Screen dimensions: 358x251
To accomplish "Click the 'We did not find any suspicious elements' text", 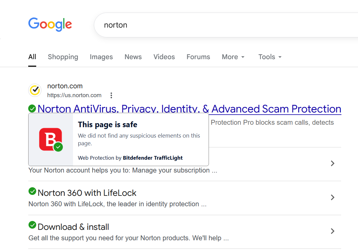I will coord(139,139).
